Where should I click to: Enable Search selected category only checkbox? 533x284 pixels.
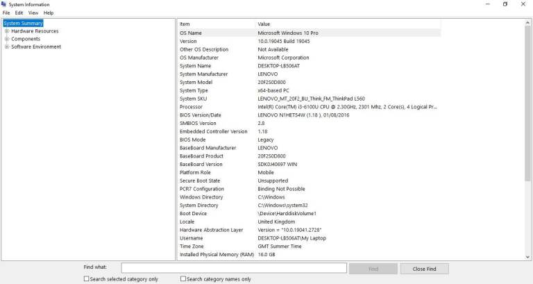[x=86, y=278]
